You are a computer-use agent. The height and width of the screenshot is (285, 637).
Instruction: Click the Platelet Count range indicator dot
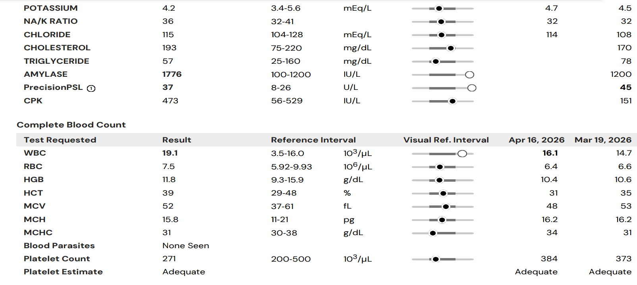tap(436, 259)
